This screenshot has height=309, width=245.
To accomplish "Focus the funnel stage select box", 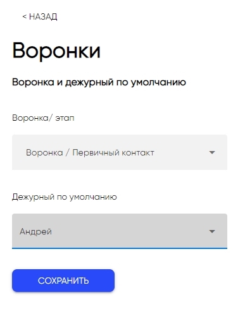I will [120, 152].
